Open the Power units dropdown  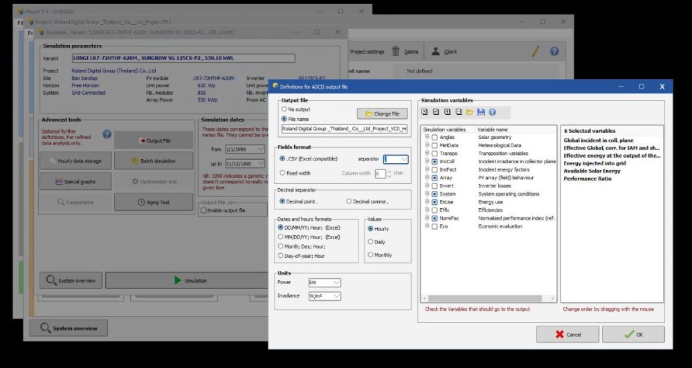336,282
